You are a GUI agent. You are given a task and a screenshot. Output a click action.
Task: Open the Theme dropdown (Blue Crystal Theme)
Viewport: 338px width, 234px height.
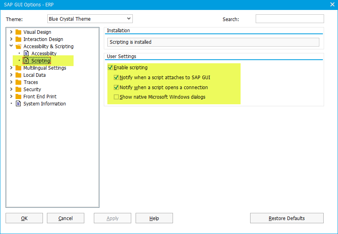pos(90,19)
